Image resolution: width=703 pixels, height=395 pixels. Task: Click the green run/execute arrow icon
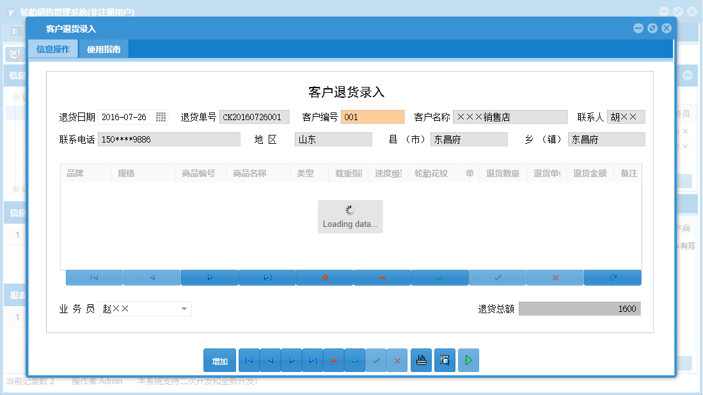tap(468, 360)
